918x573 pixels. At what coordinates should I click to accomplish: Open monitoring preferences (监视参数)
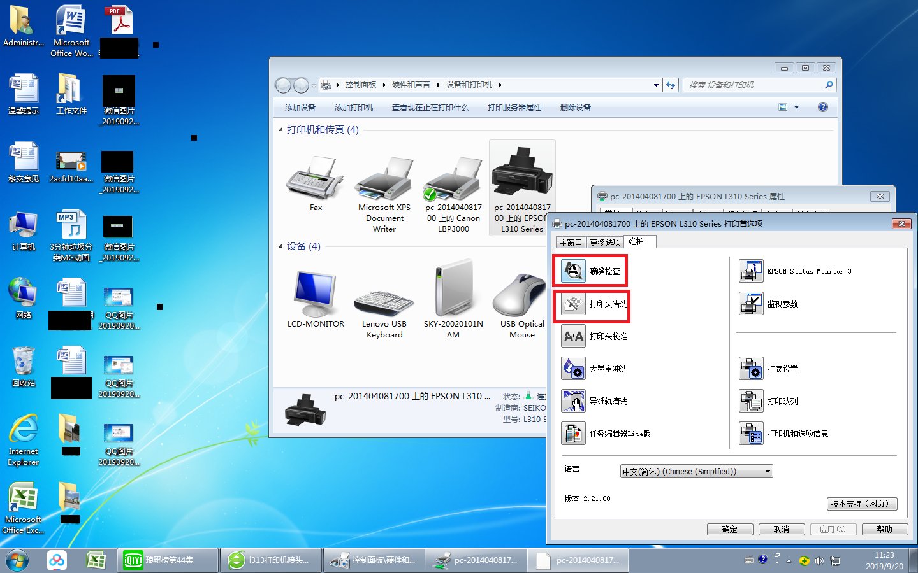pos(751,304)
